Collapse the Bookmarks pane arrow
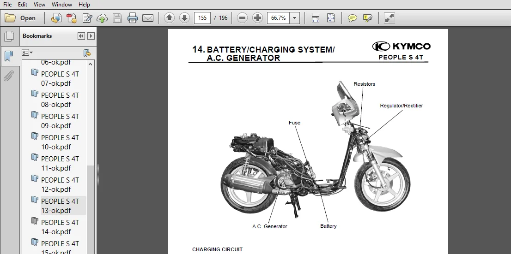The image size is (511, 254). tap(91, 36)
